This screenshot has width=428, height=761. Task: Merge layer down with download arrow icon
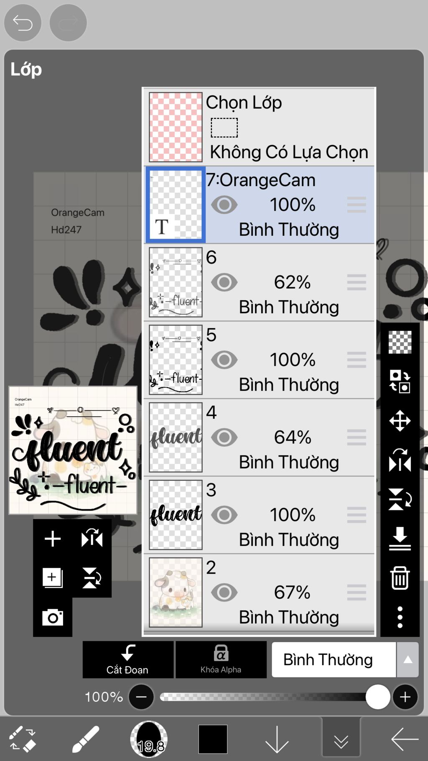400,539
